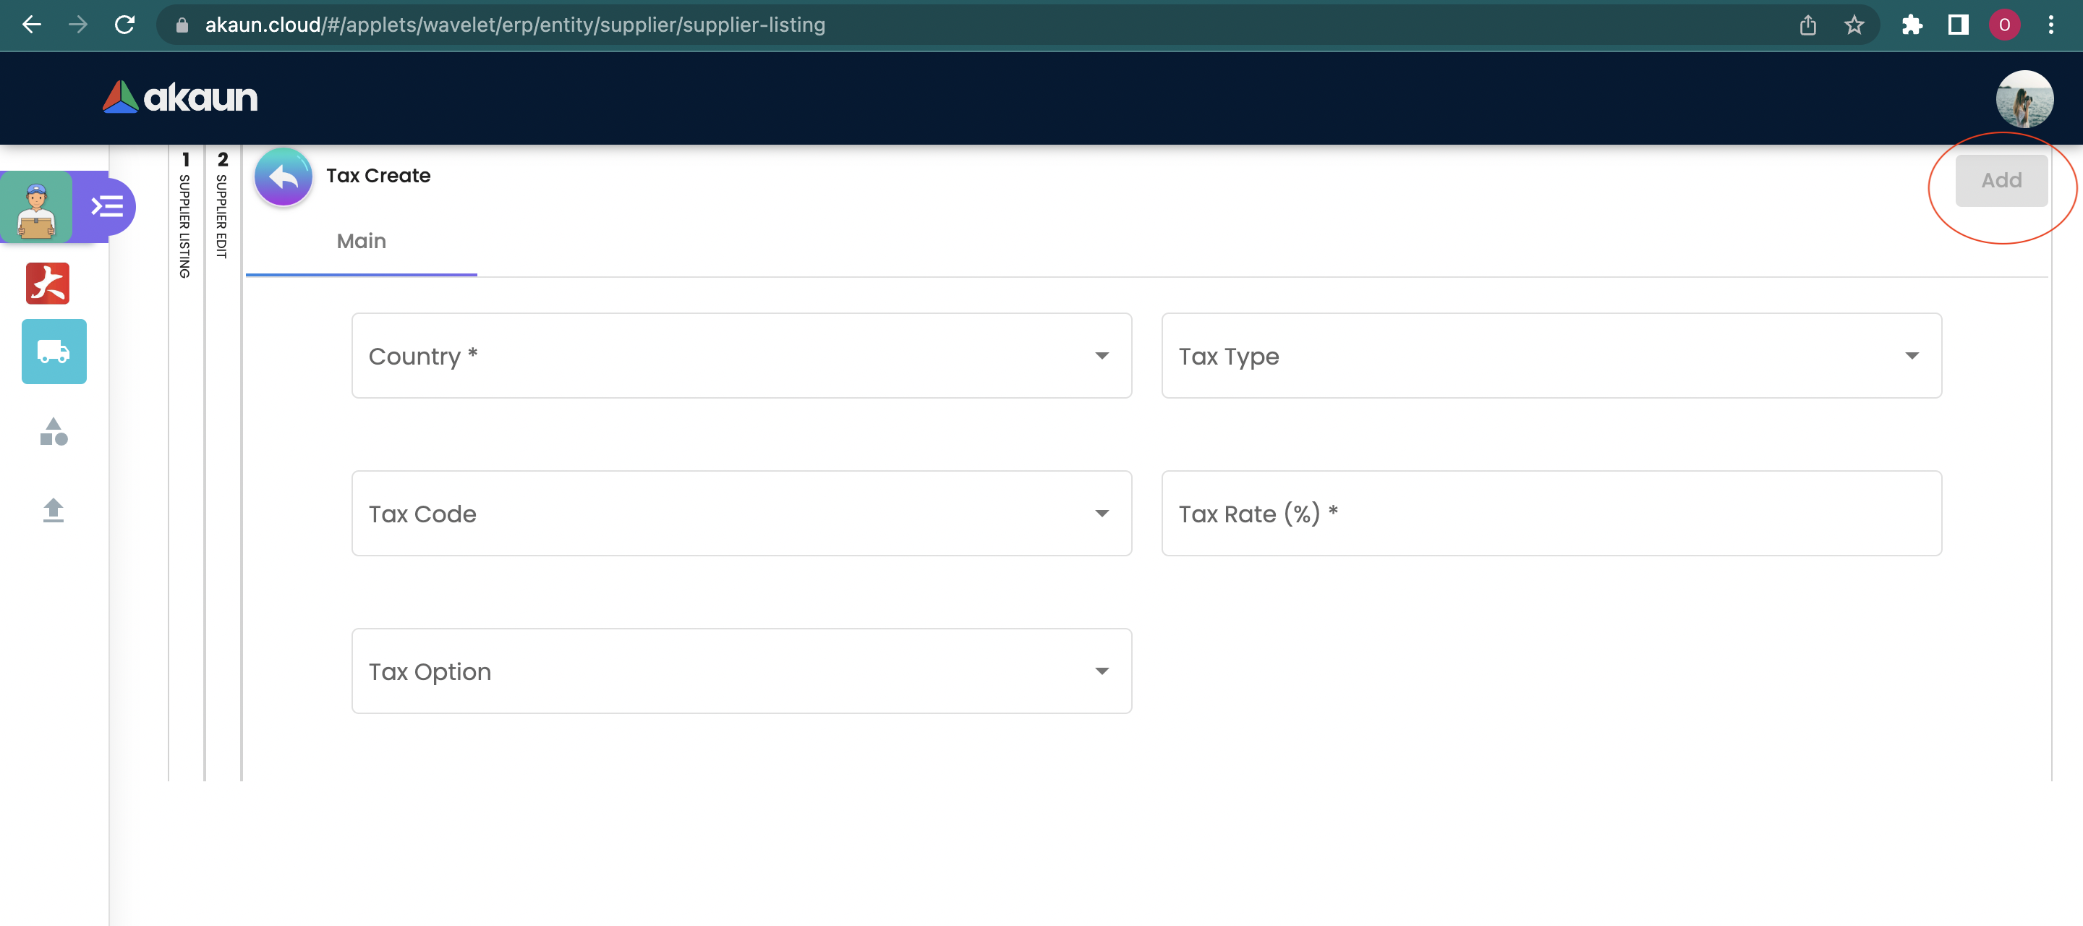Click the upload arrow sidebar icon
2083x926 pixels.
[x=54, y=510]
